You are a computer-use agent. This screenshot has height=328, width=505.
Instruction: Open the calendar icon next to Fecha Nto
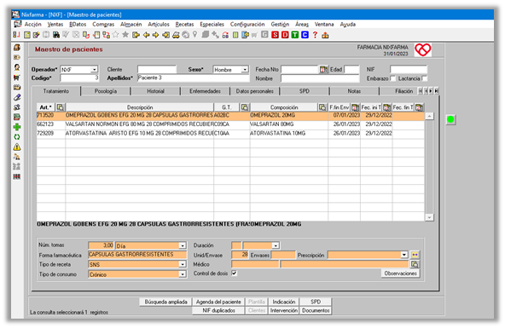point(323,70)
